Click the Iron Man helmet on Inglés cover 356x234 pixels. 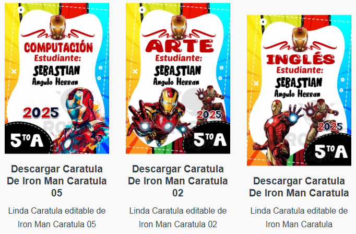(300, 39)
